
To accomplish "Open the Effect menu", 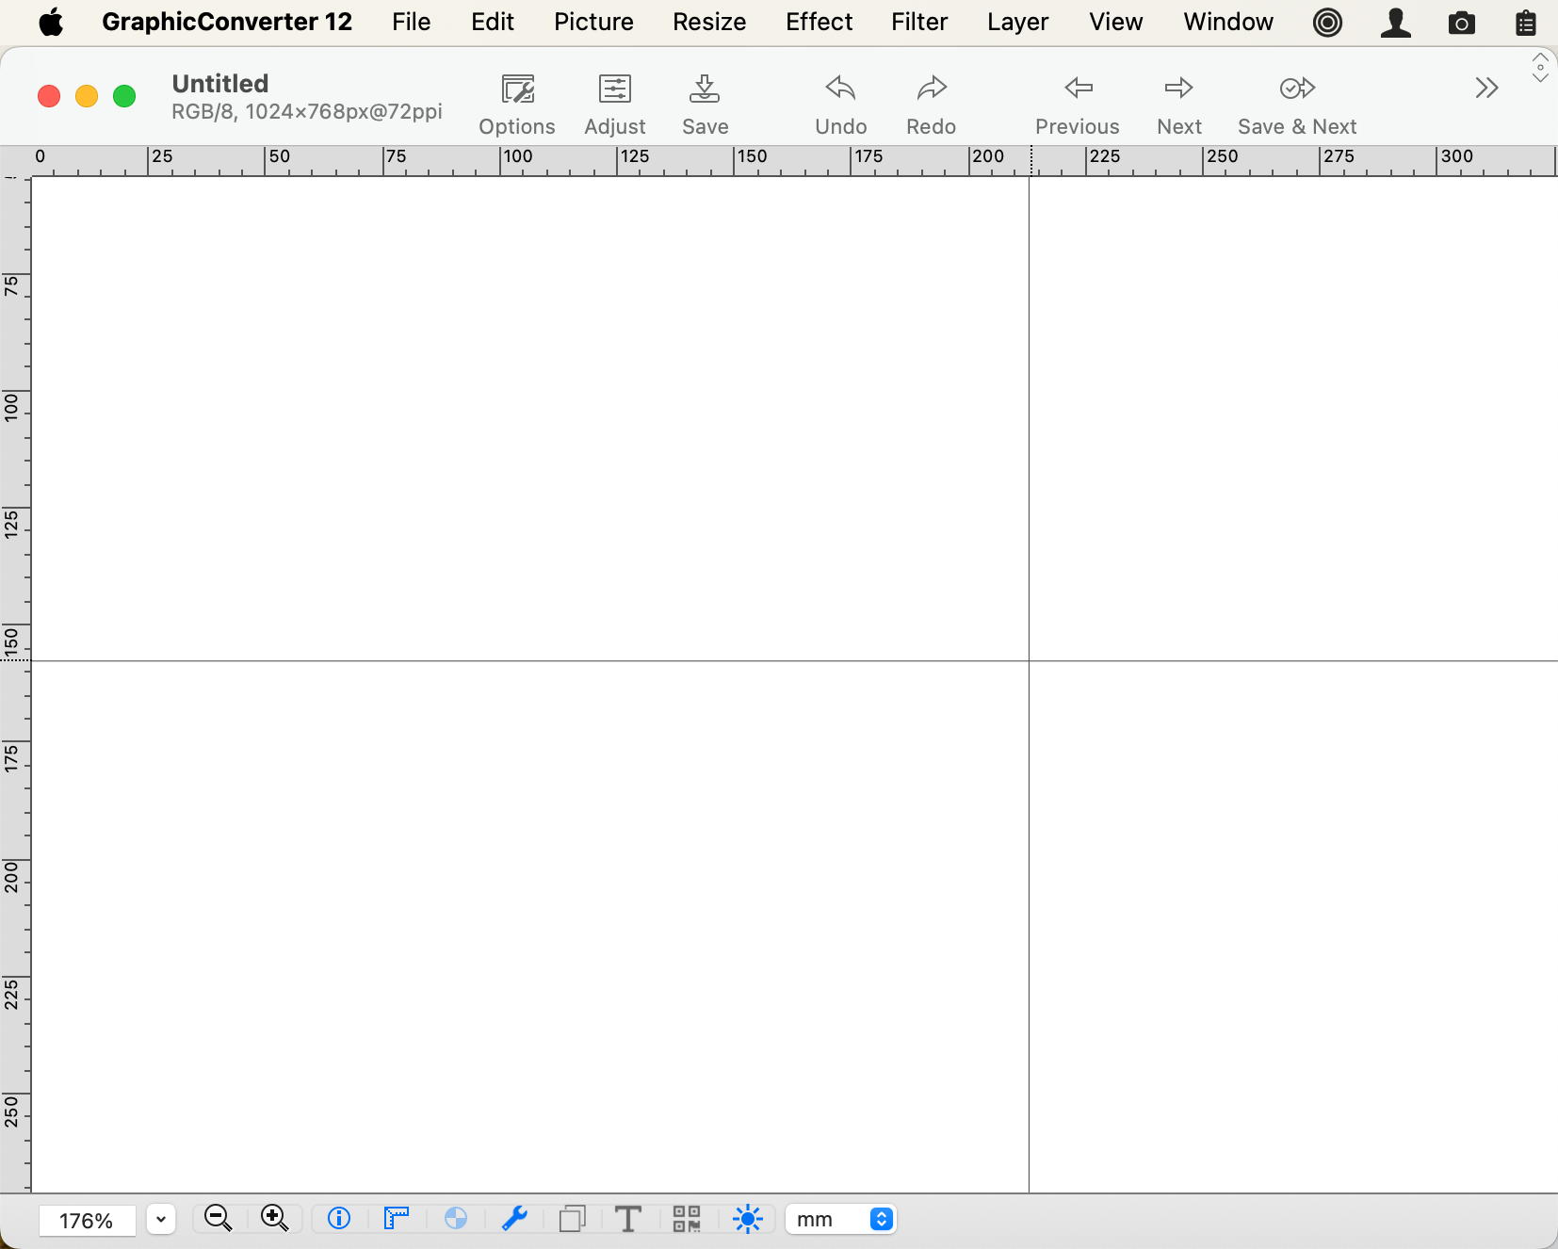I will click(x=820, y=22).
